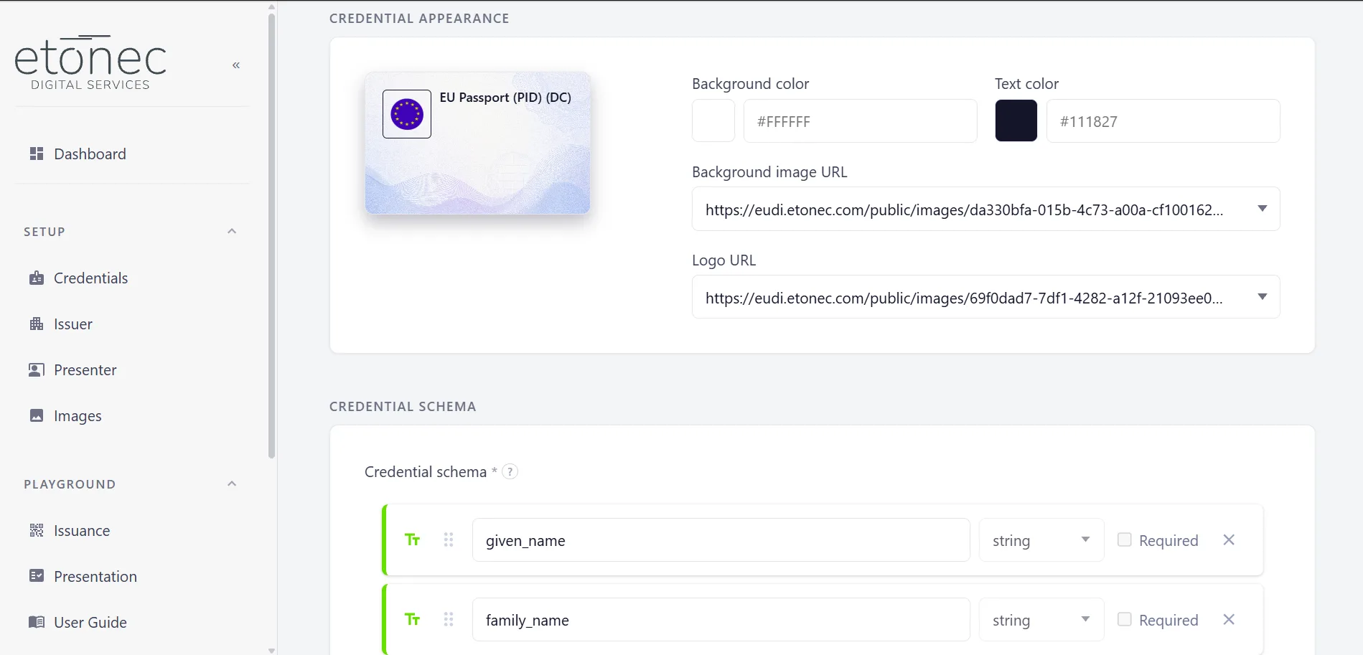The image size is (1363, 655).
Task: Grab the drag handle of given_name row
Action: coord(449,539)
